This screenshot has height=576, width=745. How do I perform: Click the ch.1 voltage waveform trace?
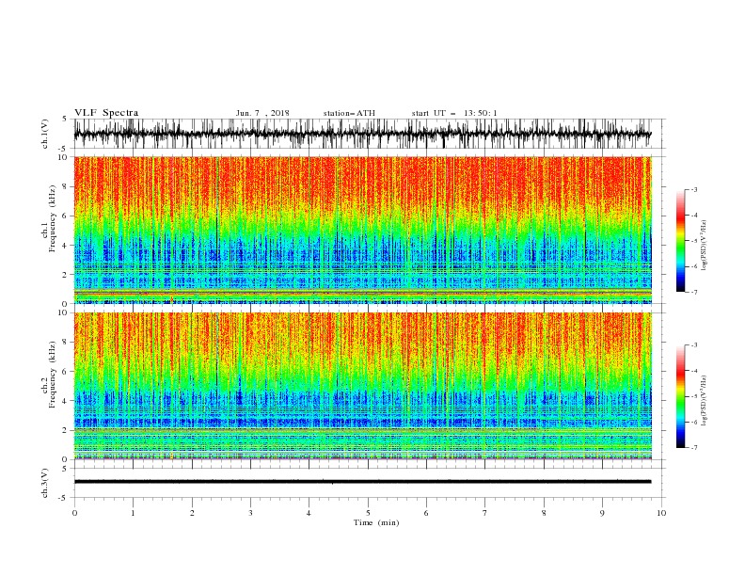point(362,134)
